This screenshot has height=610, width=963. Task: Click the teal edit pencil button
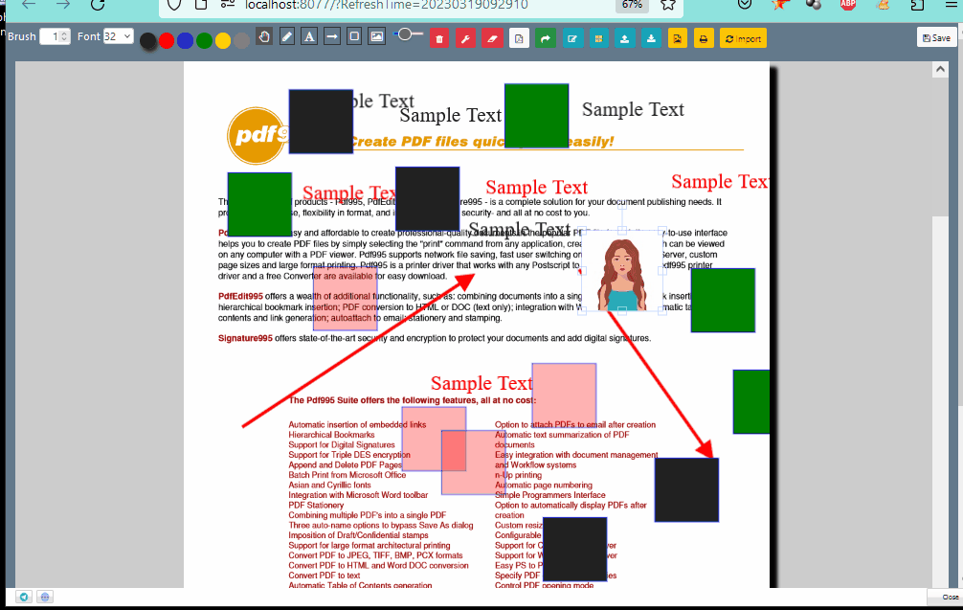[x=572, y=38]
